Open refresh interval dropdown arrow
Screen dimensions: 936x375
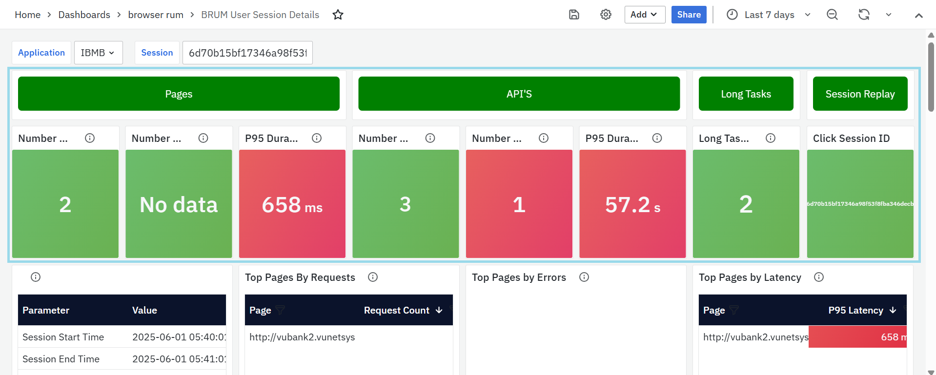tap(889, 15)
